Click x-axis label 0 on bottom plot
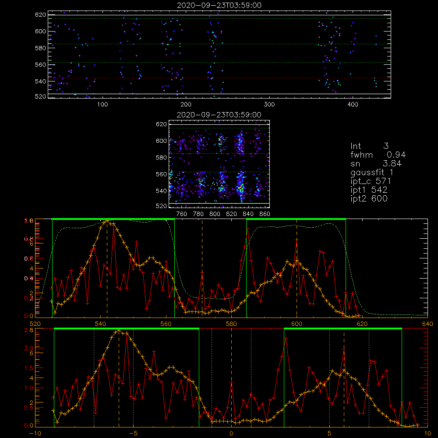 [x=231, y=433]
